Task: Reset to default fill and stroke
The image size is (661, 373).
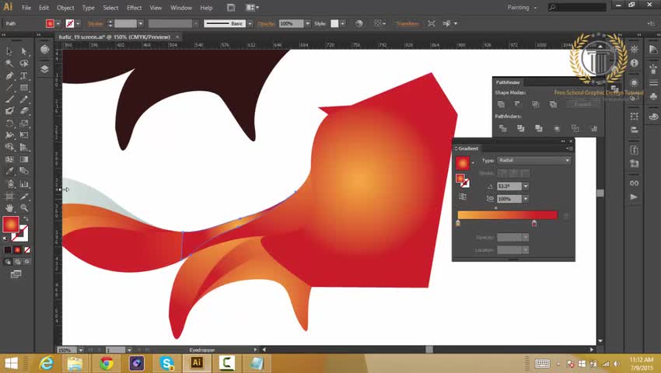Action: (5, 239)
